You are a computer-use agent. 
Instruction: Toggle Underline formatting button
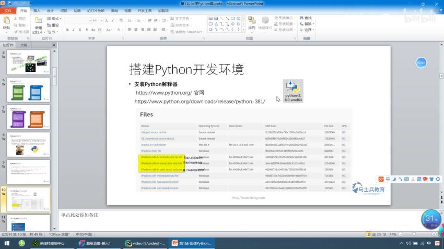coord(80,30)
